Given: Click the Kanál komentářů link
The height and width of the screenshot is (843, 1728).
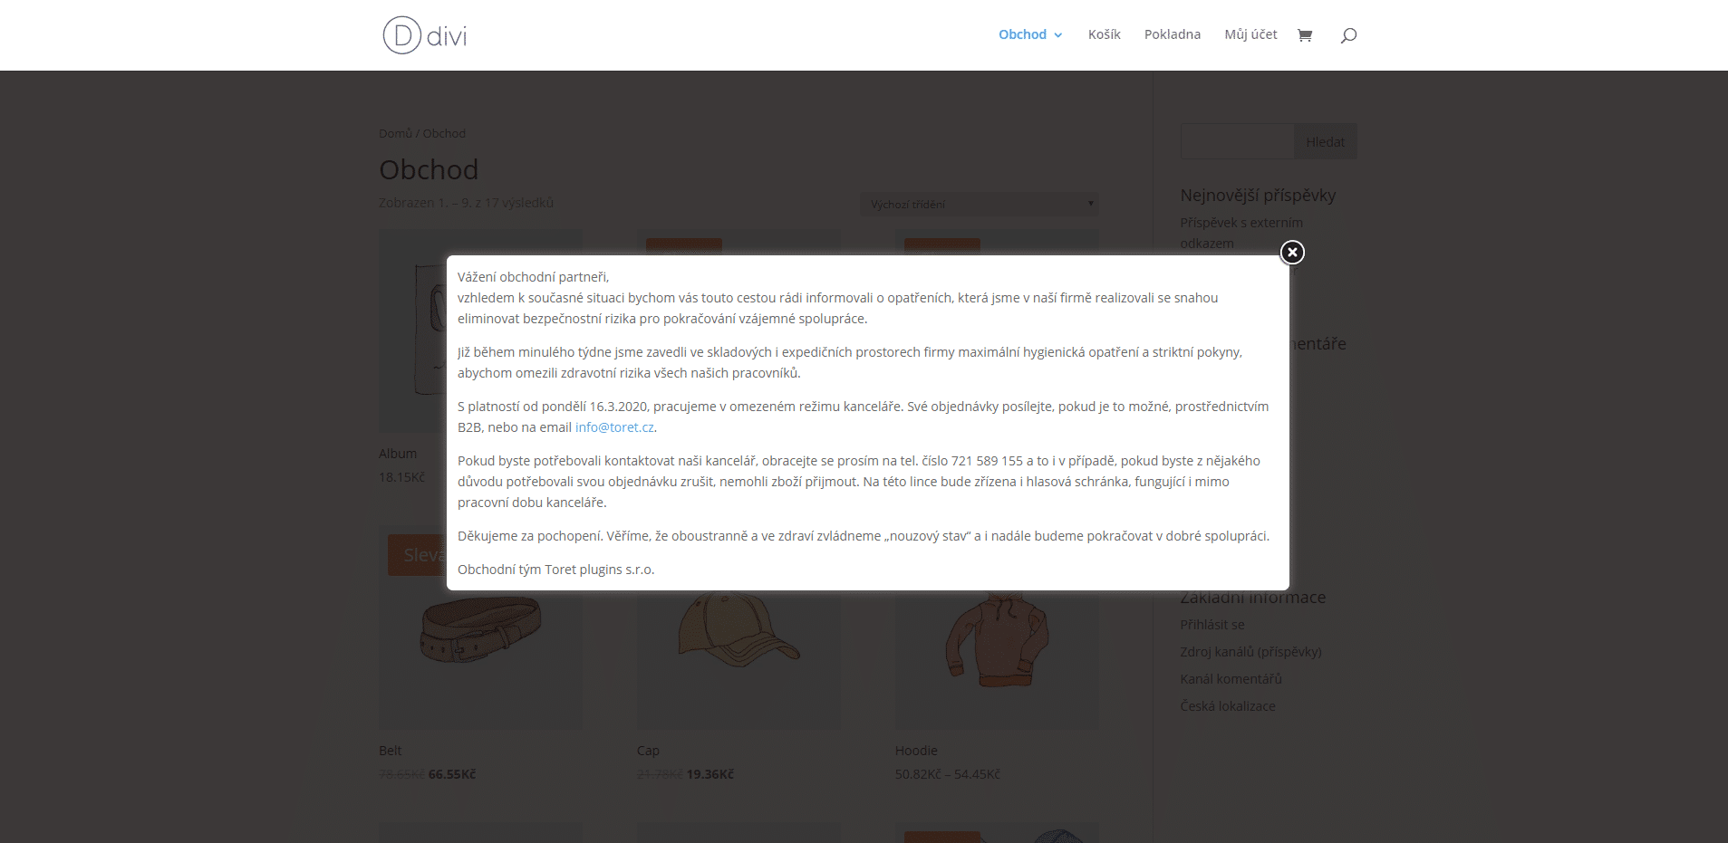Looking at the screenshot, I should (1231, 679).
